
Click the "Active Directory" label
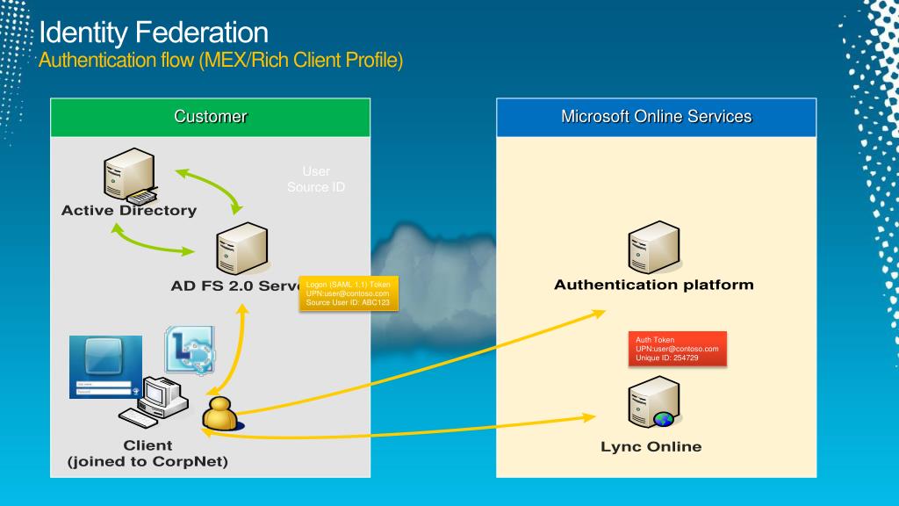coord(129,211)
